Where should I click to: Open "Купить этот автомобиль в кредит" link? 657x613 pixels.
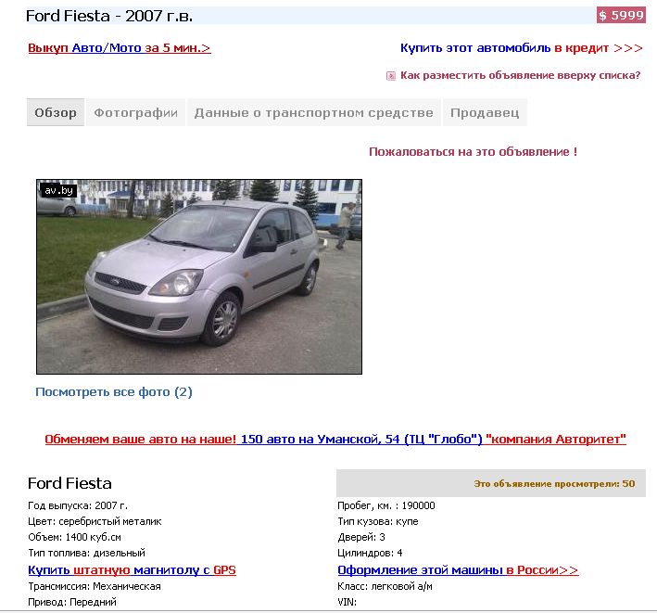coord(521,48)
